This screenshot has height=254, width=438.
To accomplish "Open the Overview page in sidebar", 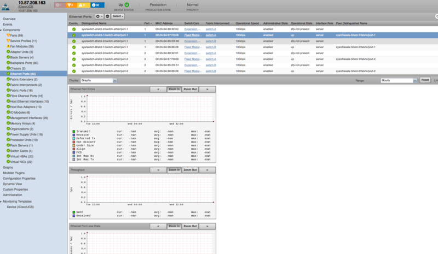I will pyautogui.click(x=9, y=19).
